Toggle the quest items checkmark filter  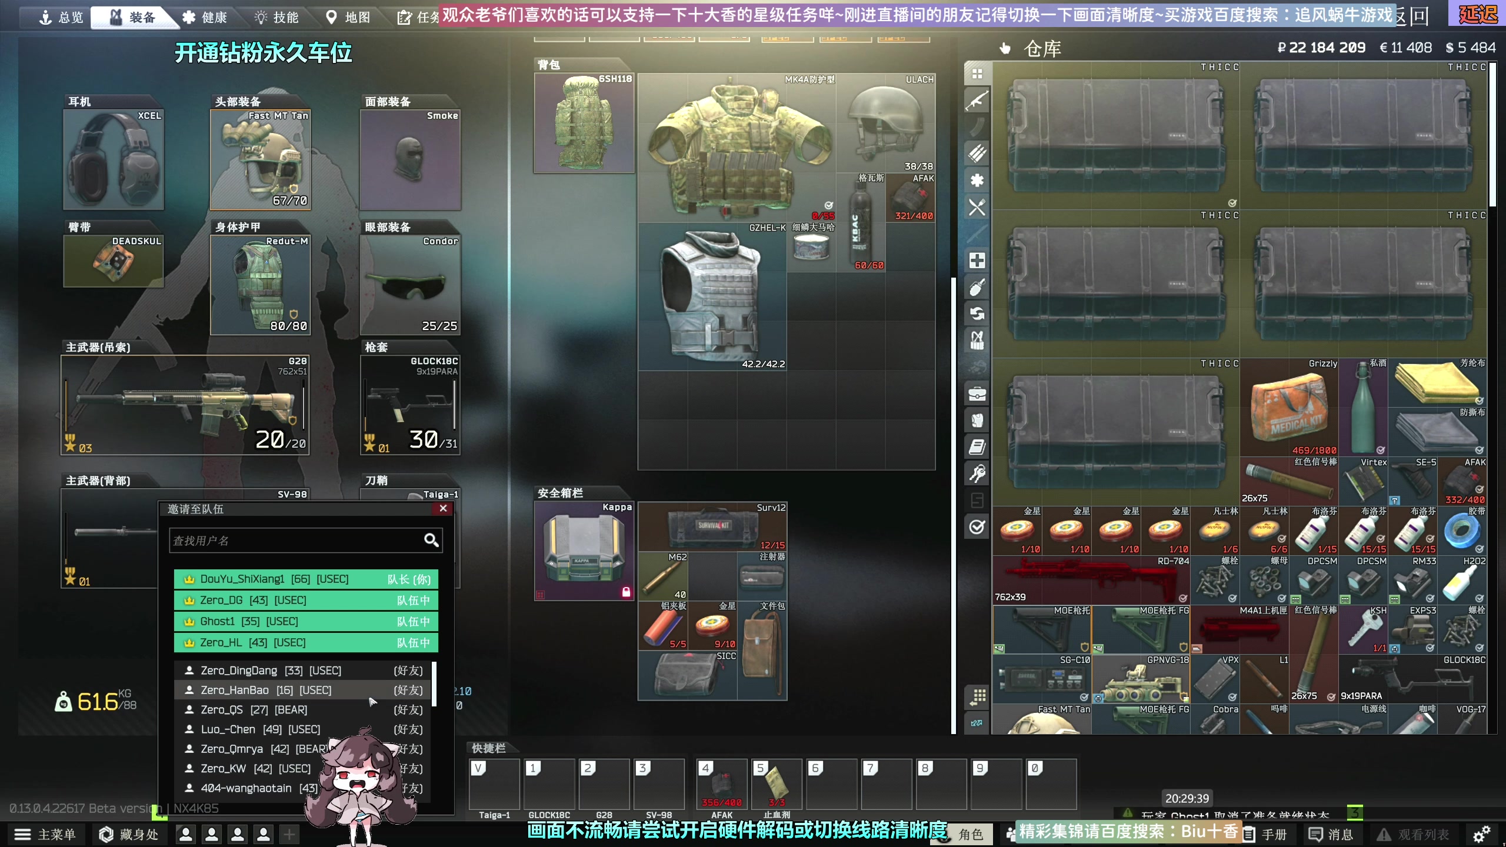977,526
